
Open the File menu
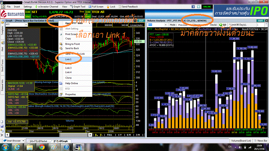coord(9,7)
